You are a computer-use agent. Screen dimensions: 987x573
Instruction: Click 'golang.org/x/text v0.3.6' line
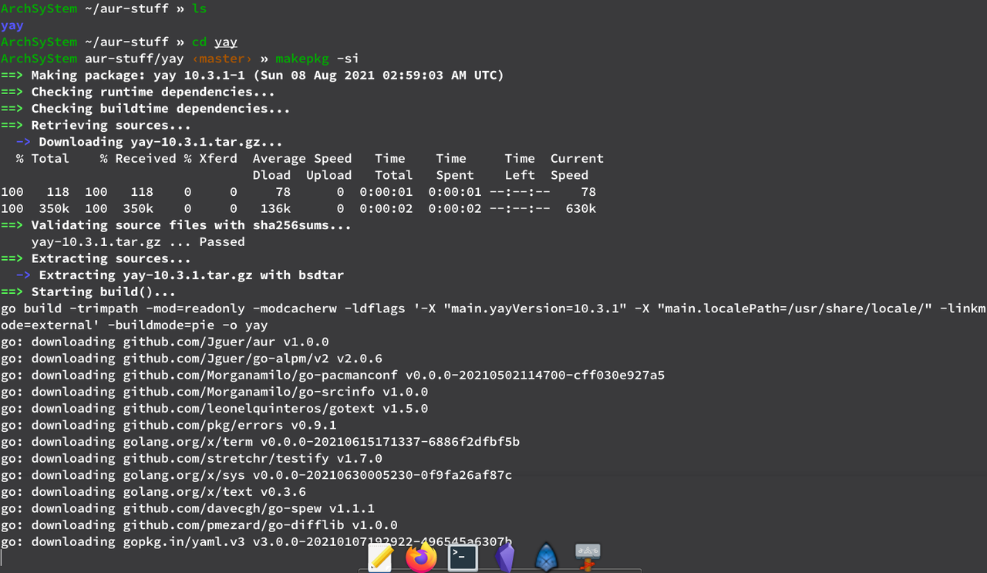(x=153, y=492)
